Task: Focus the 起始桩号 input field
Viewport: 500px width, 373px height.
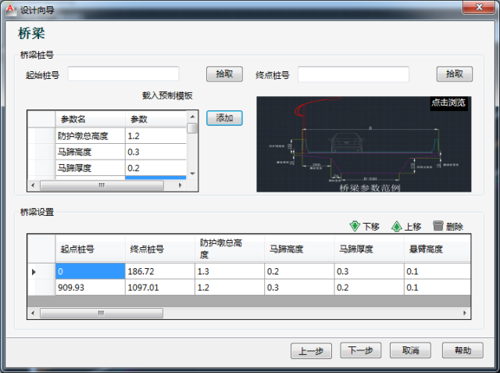Action: (123, 74)
